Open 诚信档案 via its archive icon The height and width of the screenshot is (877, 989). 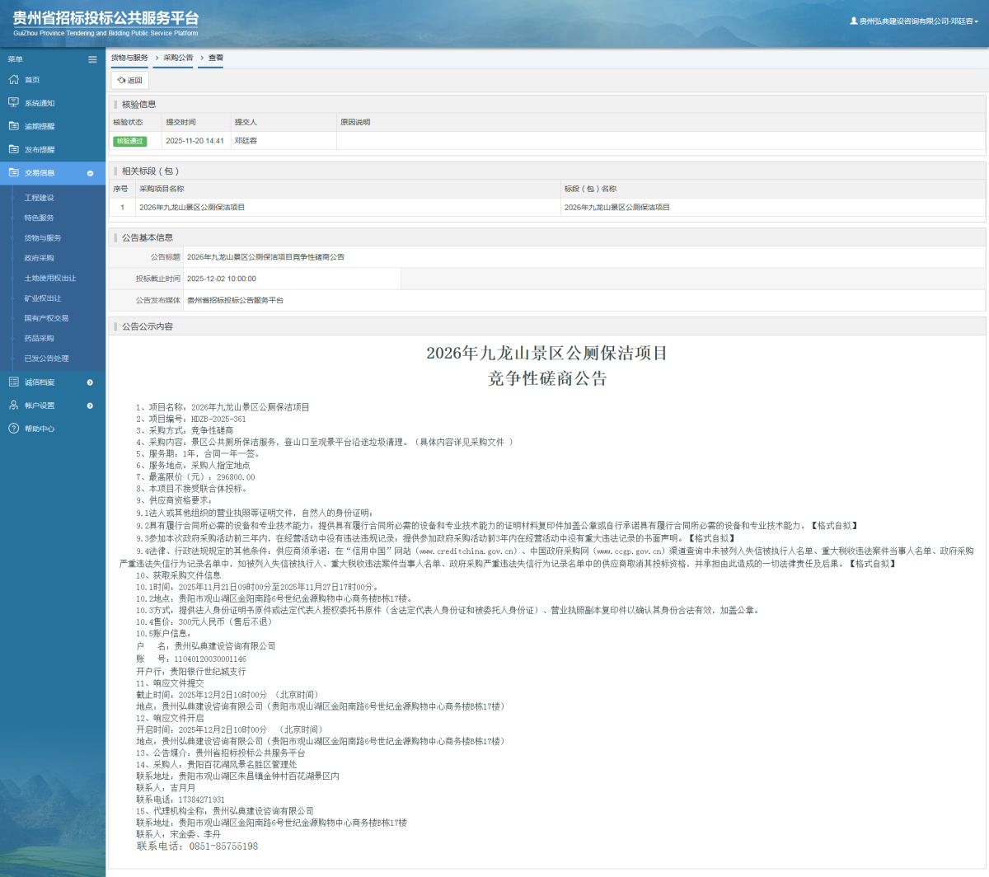coord(13,382)
